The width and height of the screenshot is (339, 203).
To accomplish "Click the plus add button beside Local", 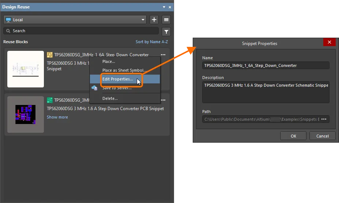I will 154,20.
